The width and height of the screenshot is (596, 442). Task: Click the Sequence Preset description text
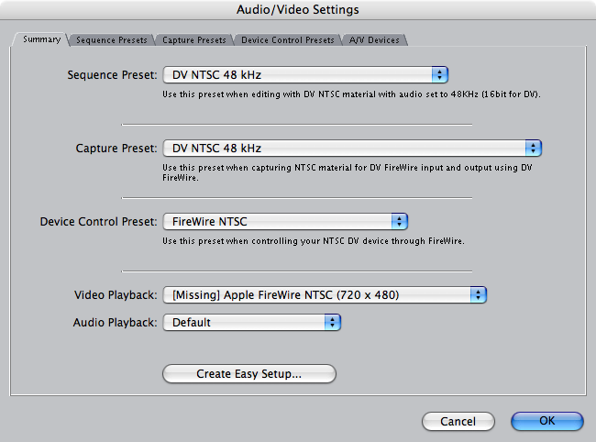(x=351, y=94)
